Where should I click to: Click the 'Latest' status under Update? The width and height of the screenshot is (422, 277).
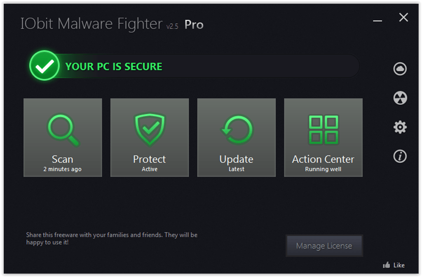[237, 169]
